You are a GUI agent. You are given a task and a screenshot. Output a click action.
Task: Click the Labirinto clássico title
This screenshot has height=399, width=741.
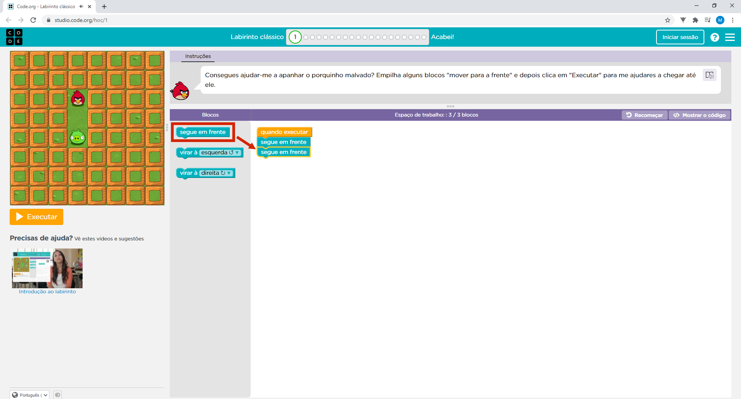click(257, 37)
